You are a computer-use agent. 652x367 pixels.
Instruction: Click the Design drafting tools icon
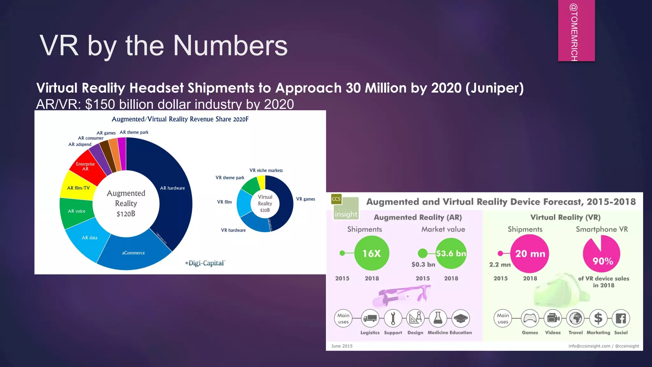pyautogui.click(x=415, y=318)
